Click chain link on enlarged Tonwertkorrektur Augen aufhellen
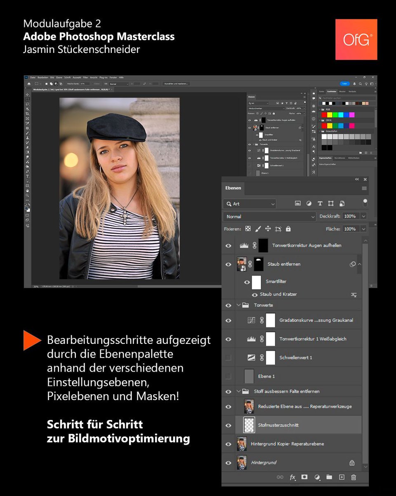396x496 pixels. coord(255,246)
